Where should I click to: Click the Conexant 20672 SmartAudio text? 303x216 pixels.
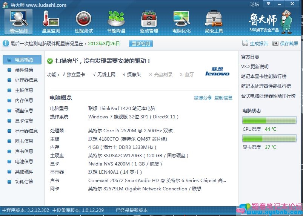157,181
